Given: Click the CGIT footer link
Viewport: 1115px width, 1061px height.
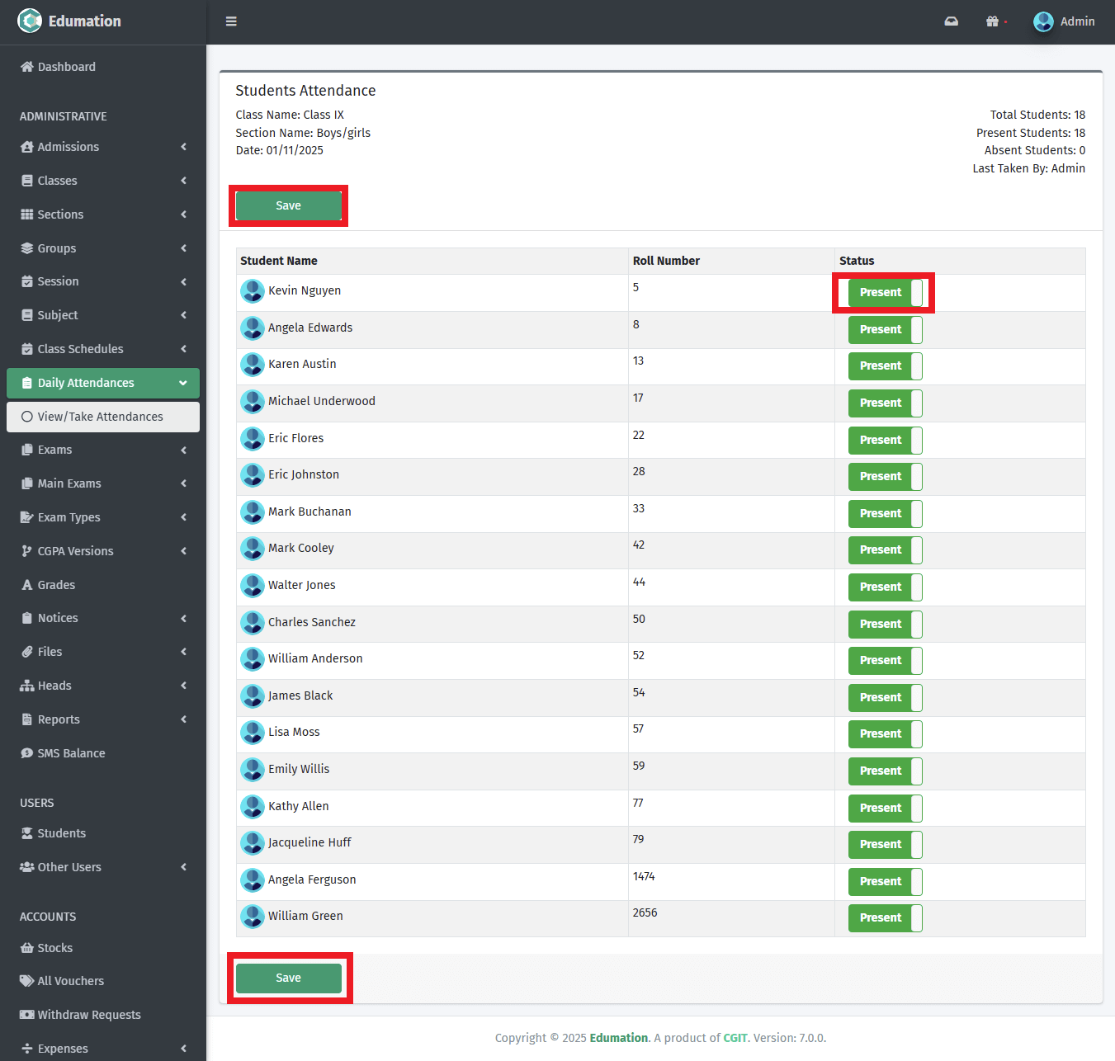Looking at the screenshot, I should click(x=735, y=1038).
